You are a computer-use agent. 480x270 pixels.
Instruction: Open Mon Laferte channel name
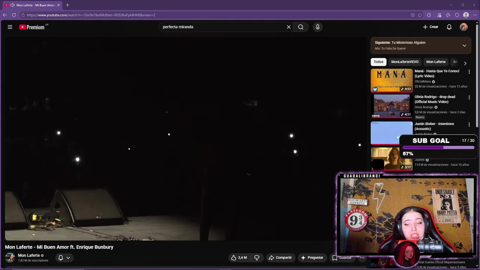29,255
